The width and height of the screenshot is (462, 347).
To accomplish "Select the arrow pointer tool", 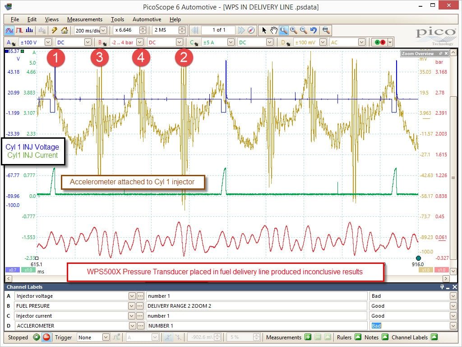I will click(x=264, y=30).
